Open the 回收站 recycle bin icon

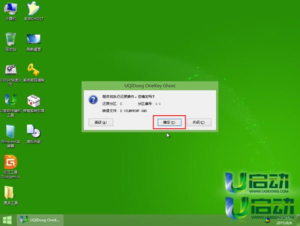click(x=10, y=42)
